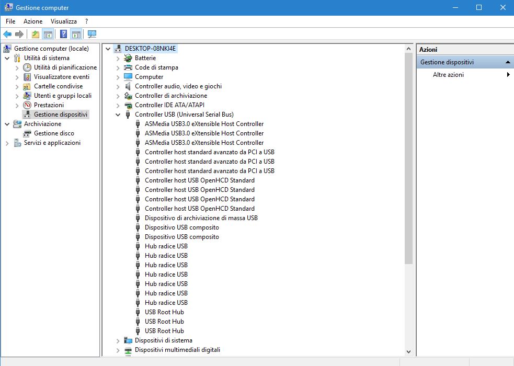The height and width of the screenshot is (366, 514).
Task: Toggle the Action pane toolbar icon
Action: 76,34
